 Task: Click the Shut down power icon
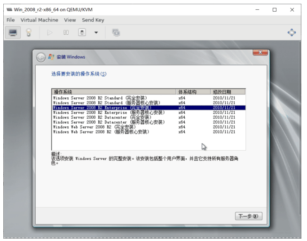coord(82,32)
